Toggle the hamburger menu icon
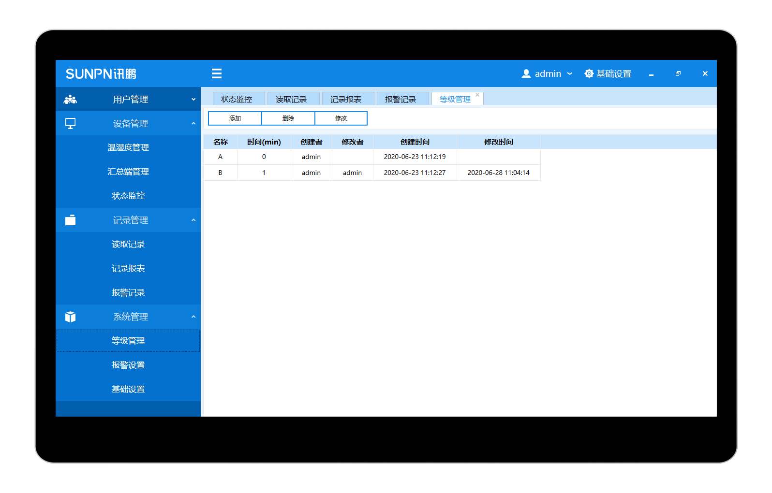 click(217, 73)
